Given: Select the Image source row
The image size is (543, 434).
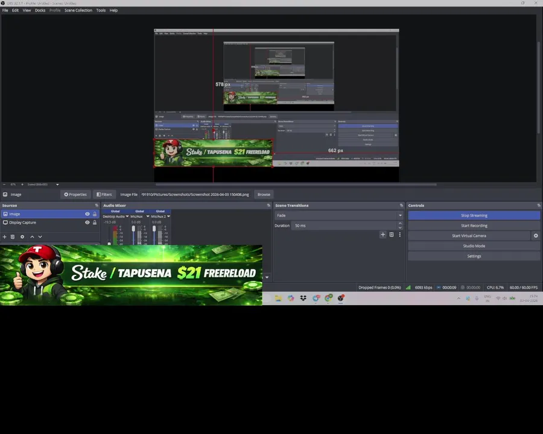Looking at the screenshot, I should [x=50, y=214].
